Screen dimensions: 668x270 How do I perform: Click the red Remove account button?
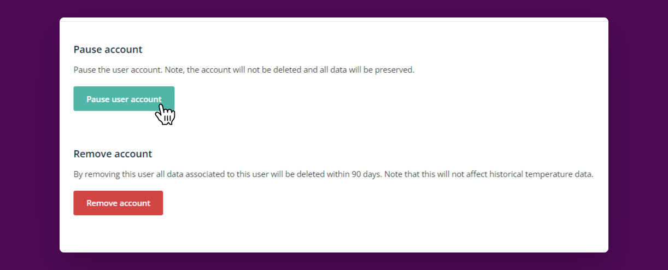click(118, 203)
